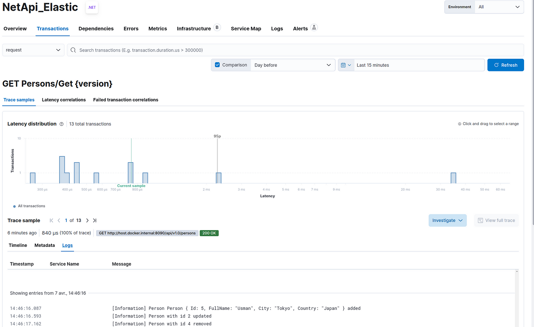The image size is (534, 327).
Task: Go to previous trace sample
Action: click(59, 221)
